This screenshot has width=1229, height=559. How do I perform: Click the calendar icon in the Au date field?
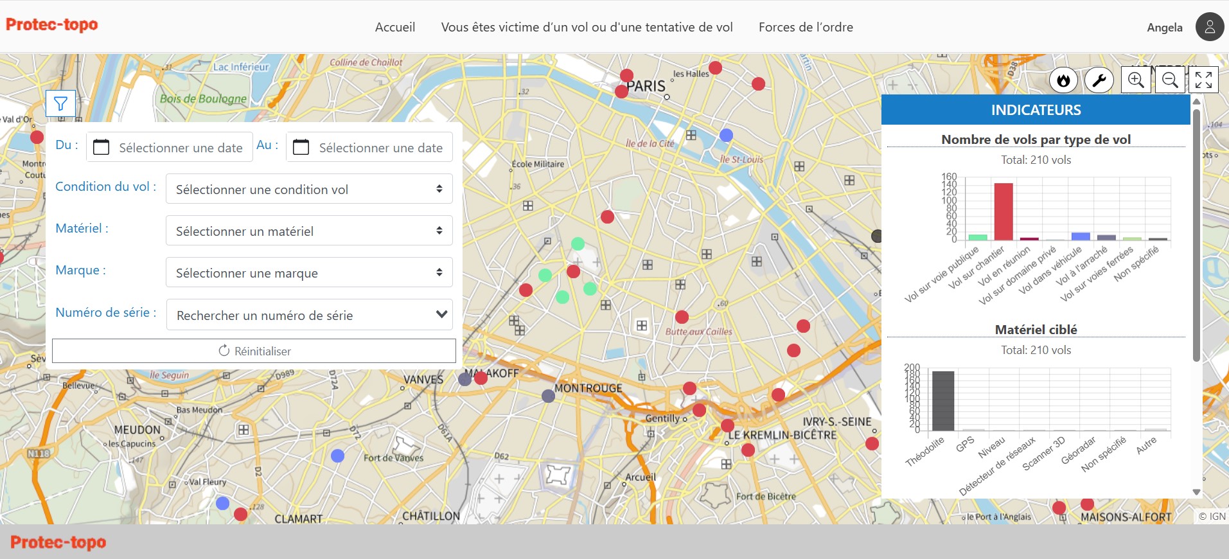(301, 147)
